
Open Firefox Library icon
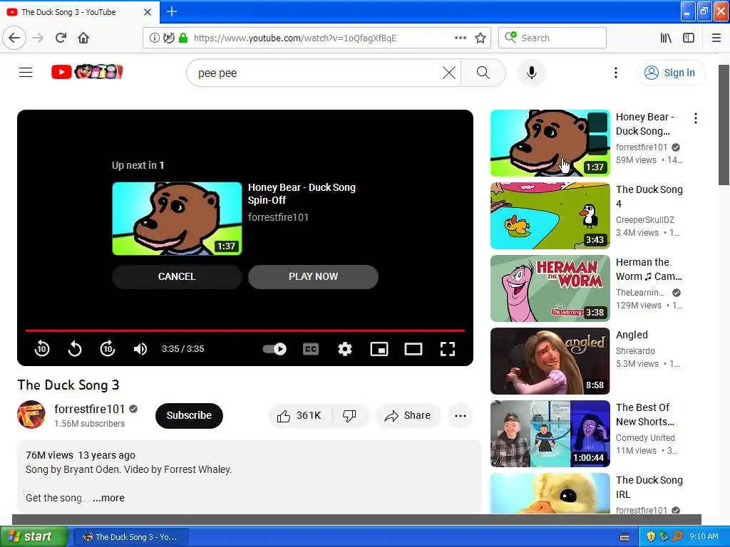click(x=666, y=38)
